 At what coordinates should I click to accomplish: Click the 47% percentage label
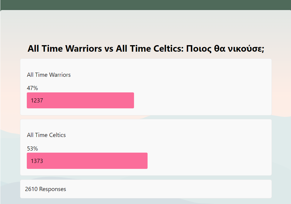pos(32,88)
